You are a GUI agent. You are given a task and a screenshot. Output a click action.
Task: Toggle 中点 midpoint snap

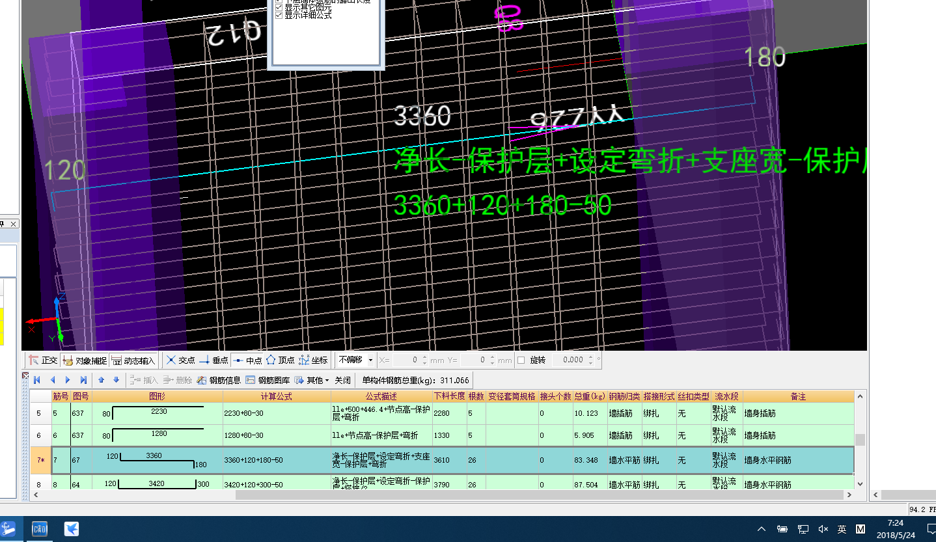click(x=247, y=360)
